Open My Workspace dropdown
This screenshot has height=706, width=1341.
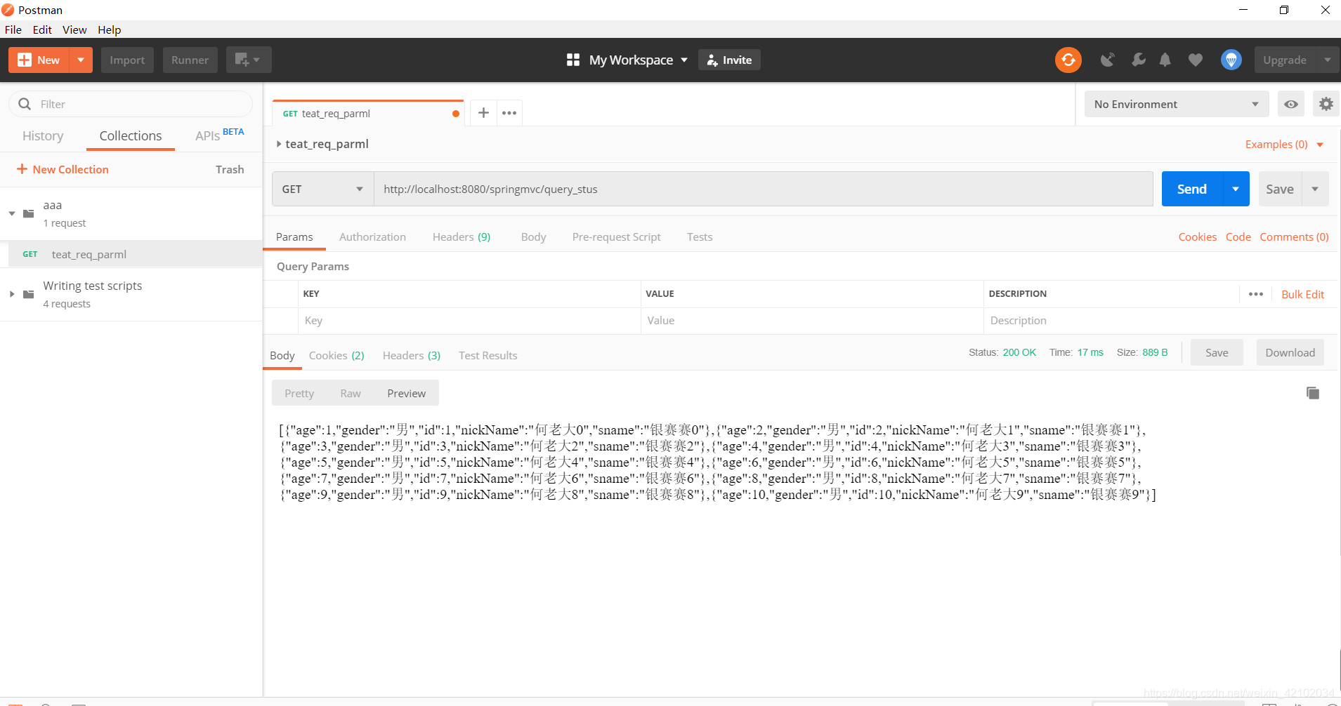tap(684, 60)
